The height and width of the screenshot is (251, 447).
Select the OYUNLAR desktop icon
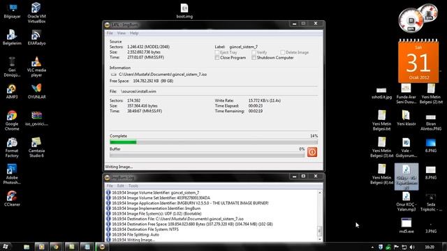(36, 91)
